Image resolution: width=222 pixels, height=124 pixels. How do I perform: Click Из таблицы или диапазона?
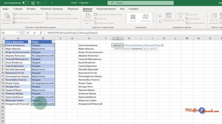(28, 22)
